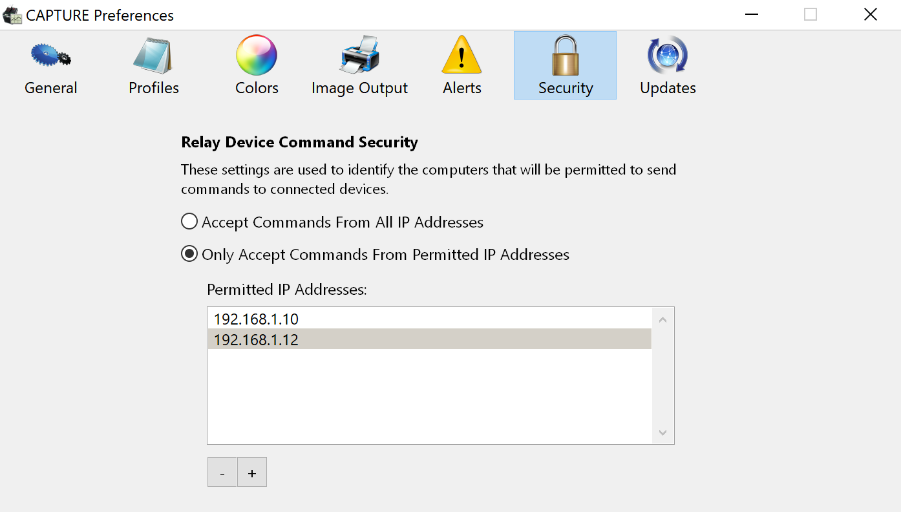The image size is (901, 512).
Task: Select IP address 192.168.1.12 in list
Action: tap(257, 339)
